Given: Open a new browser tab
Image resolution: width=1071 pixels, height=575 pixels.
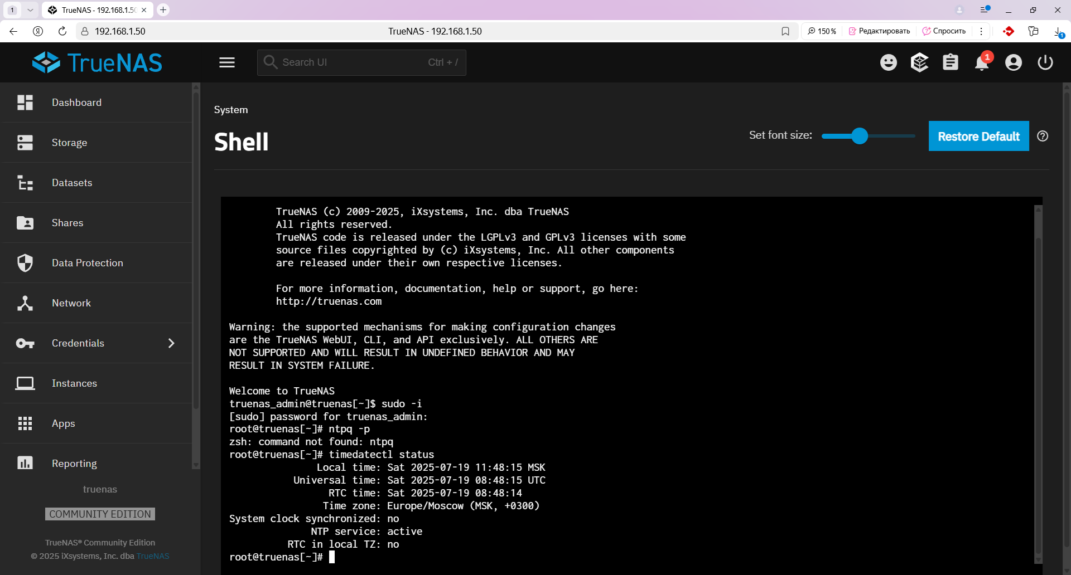Looking at the screenshot, I should click(163, 10).
